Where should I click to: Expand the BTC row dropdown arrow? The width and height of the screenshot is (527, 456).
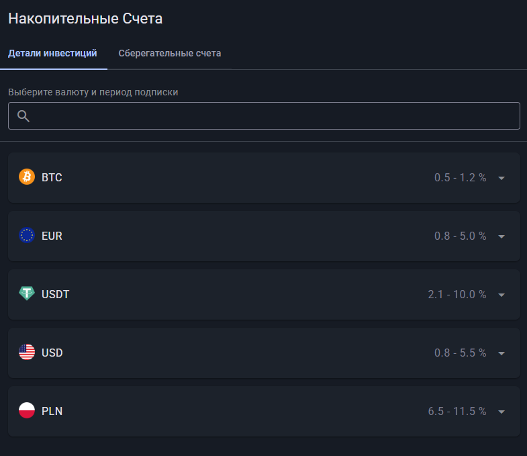pyautogui.click(x=501, y=178)
